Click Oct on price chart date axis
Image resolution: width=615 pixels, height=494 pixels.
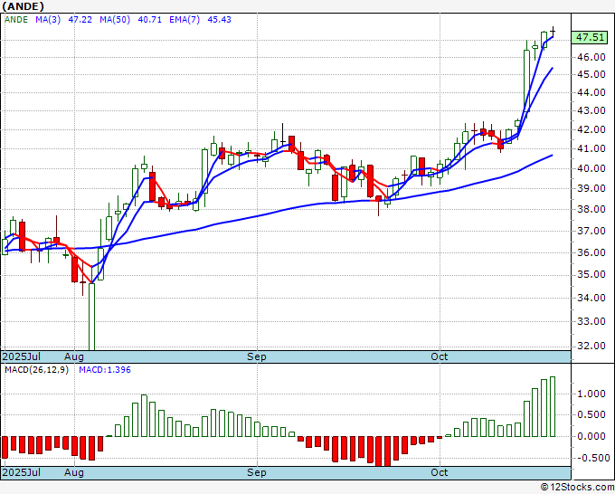point(439,356)
